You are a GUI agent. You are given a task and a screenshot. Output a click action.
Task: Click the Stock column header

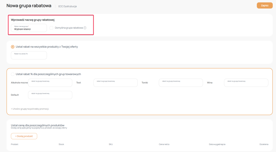point(61,144)
